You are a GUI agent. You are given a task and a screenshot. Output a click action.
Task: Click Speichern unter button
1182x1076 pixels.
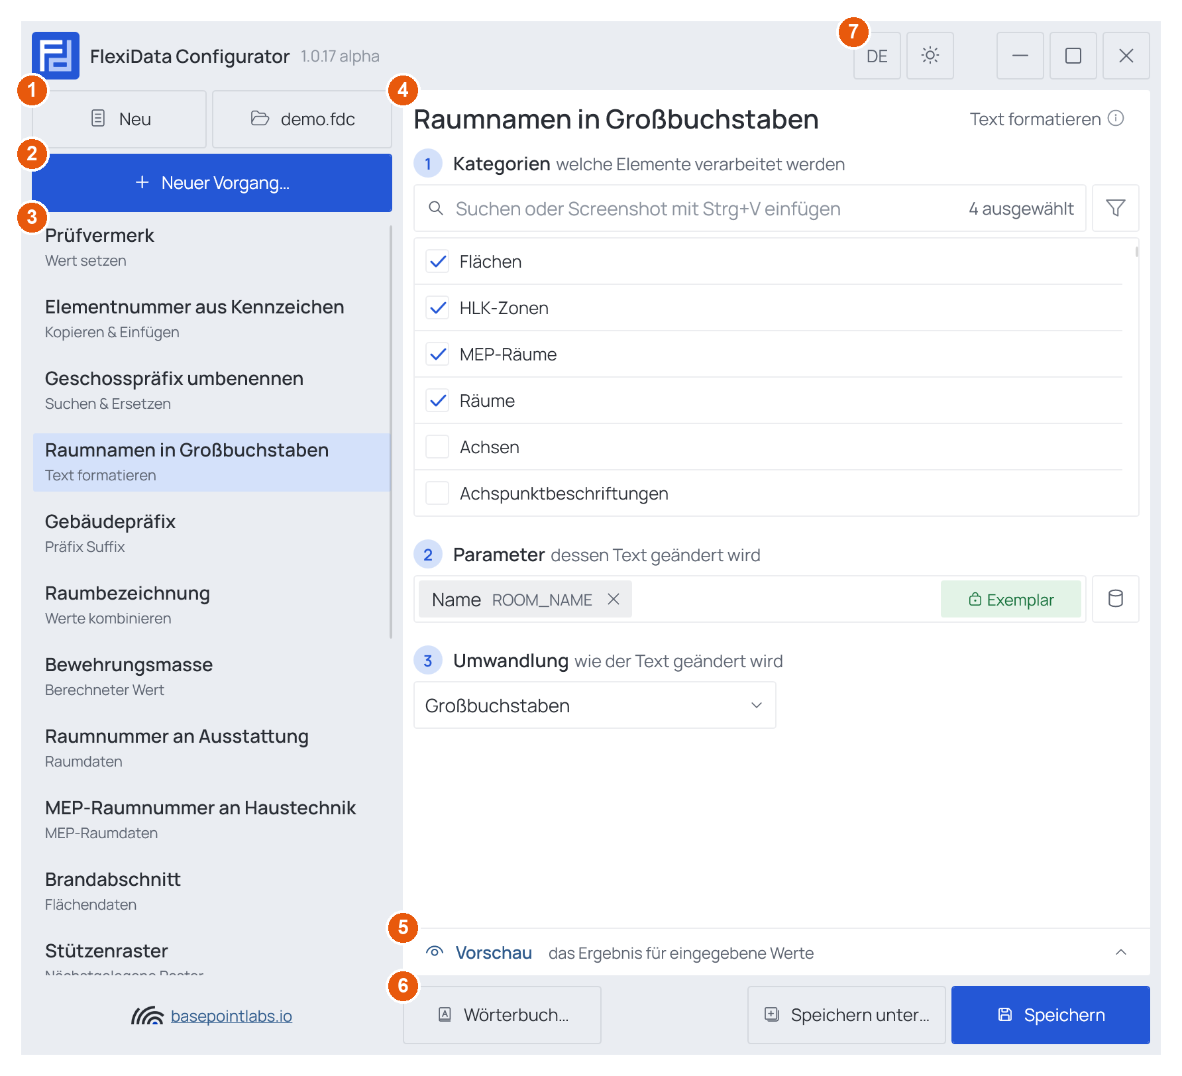tap(847, 1015)
